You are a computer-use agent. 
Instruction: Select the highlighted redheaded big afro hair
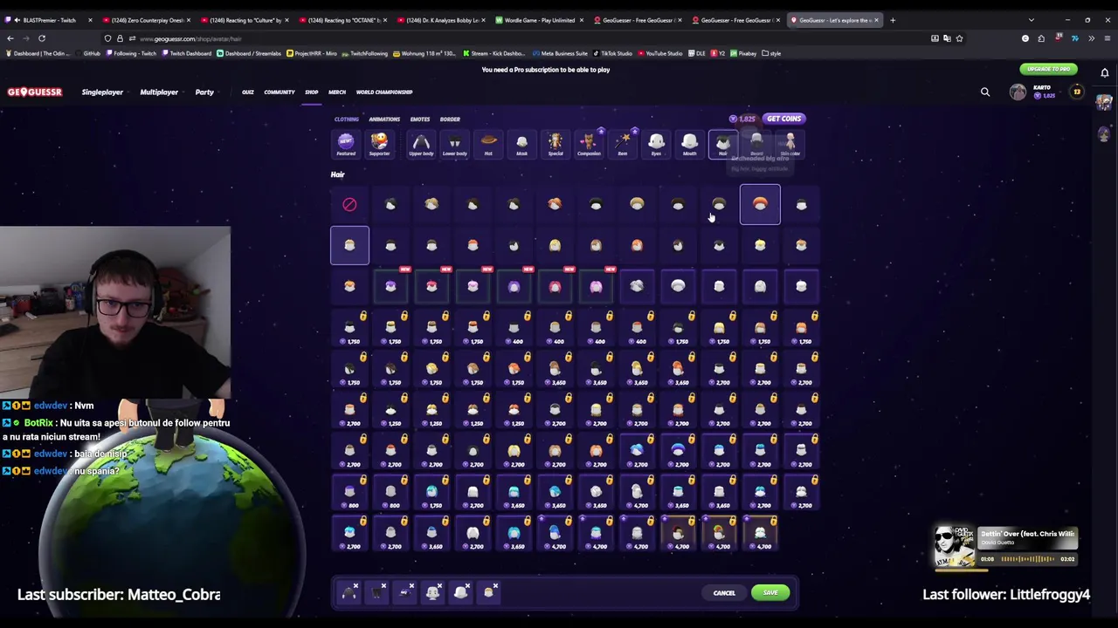pos(760,204)
